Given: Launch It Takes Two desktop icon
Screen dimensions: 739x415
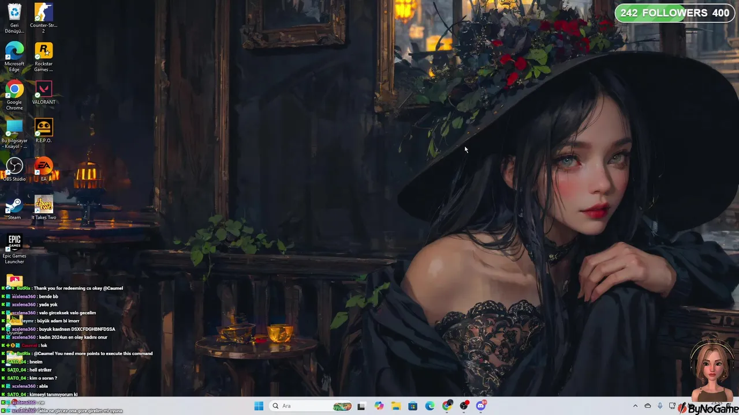Looking at the screenshot, I should click(x=43, y=208).
